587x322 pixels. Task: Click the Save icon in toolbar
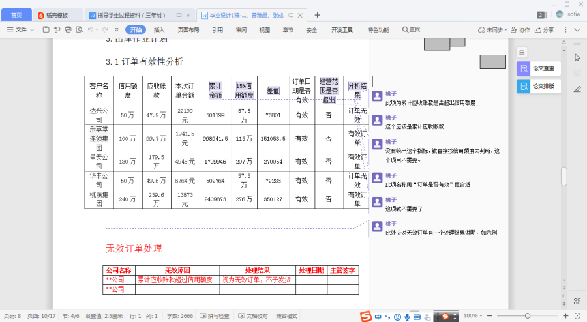tap(46, 29)
